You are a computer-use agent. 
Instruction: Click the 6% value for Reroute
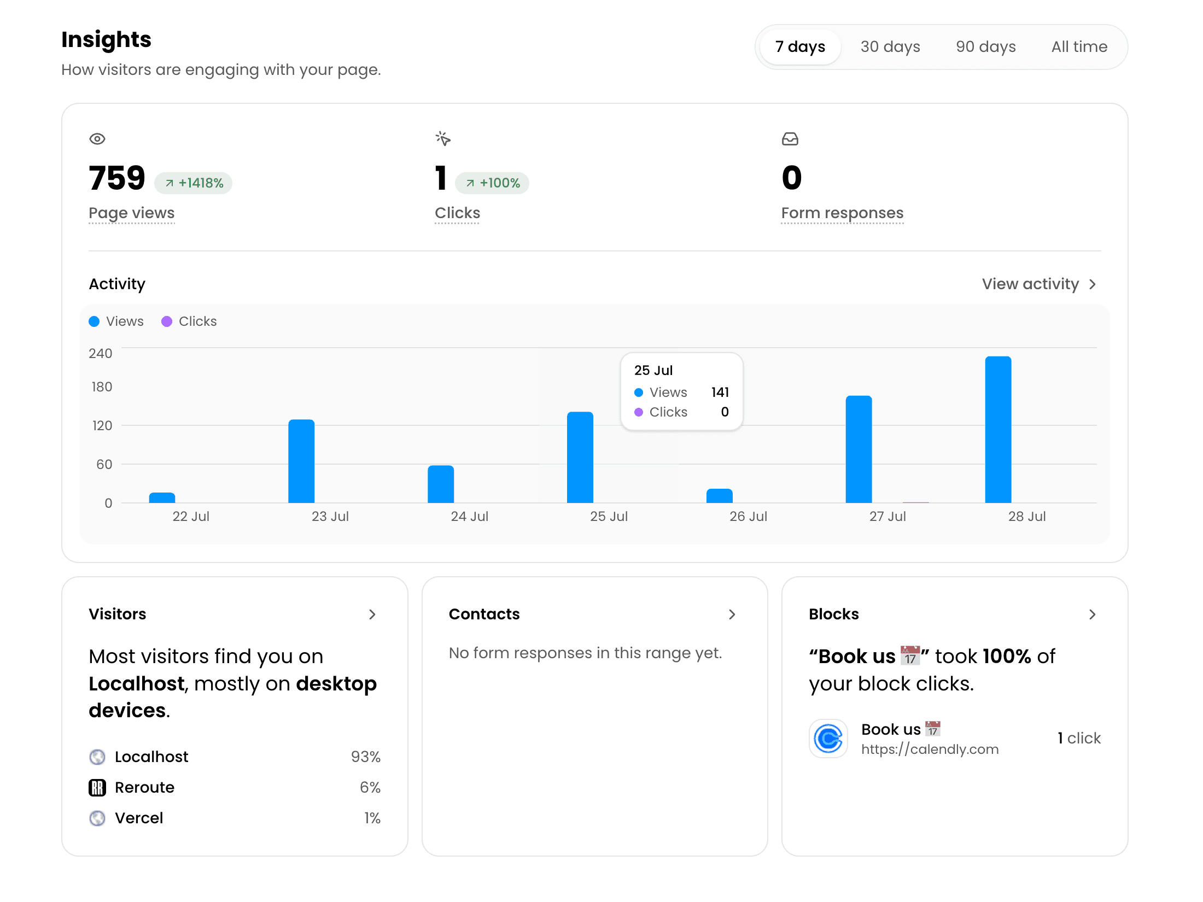click(370, 788)
